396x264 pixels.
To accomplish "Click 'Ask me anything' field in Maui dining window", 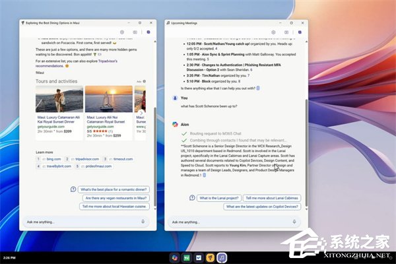I will pos(86,222).
